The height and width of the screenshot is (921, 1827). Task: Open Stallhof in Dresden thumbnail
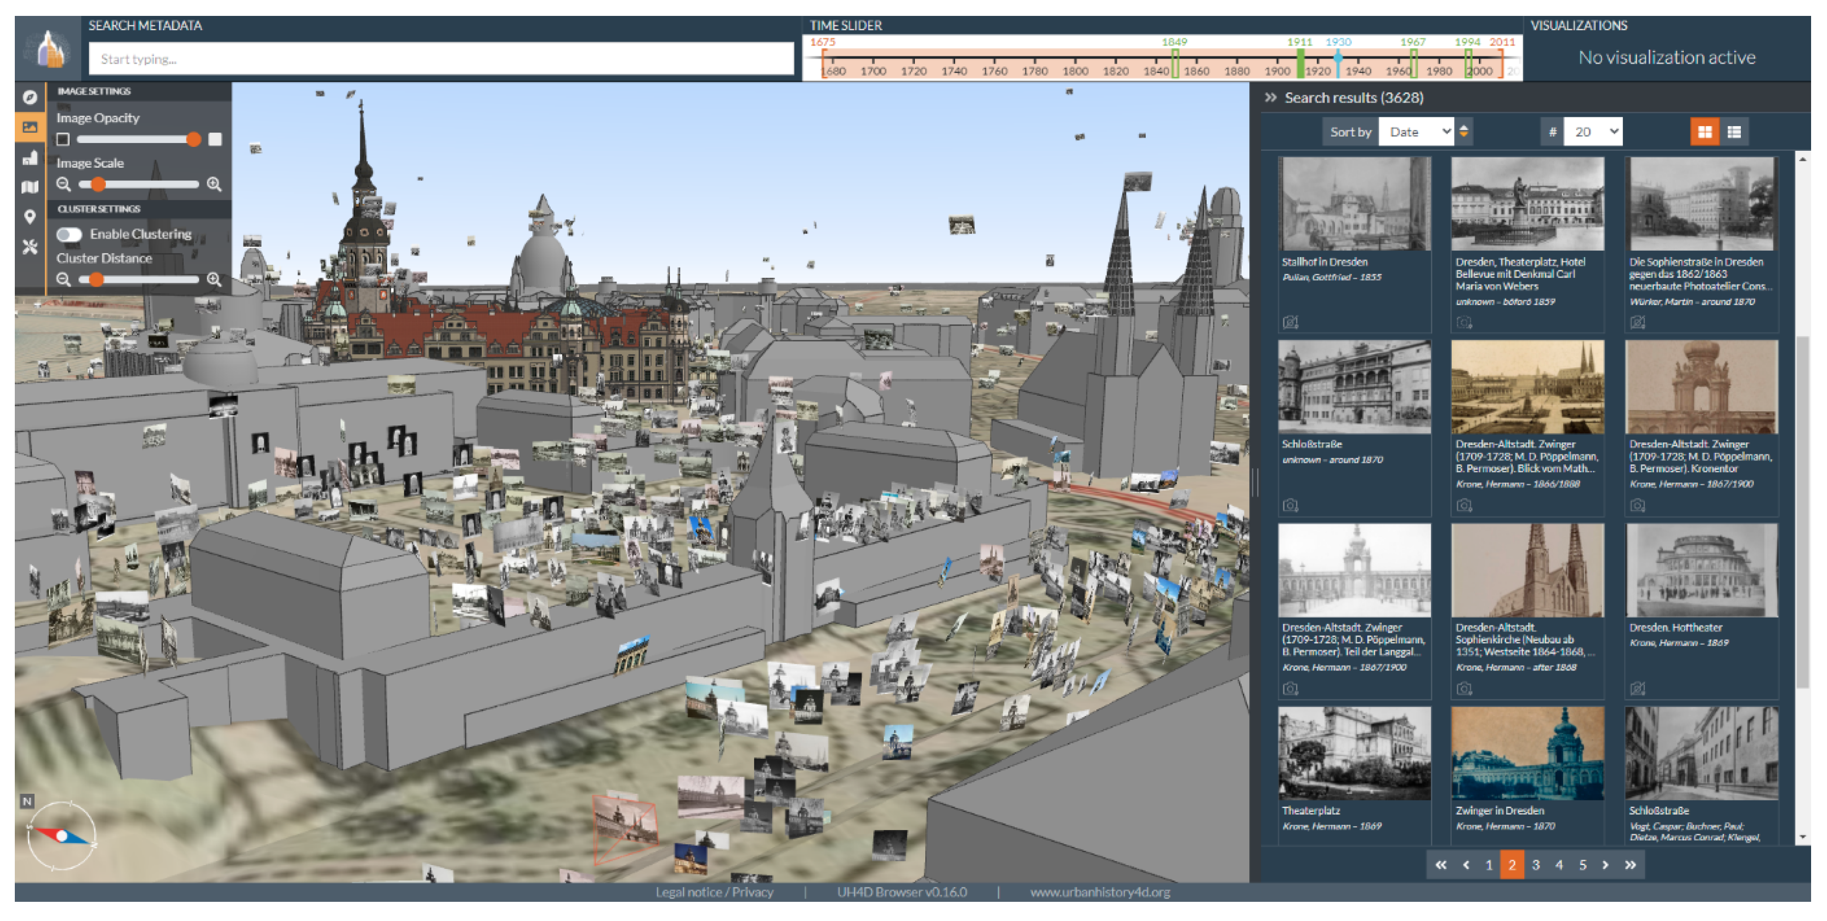pyautogui.click(x=1354, y=203)
